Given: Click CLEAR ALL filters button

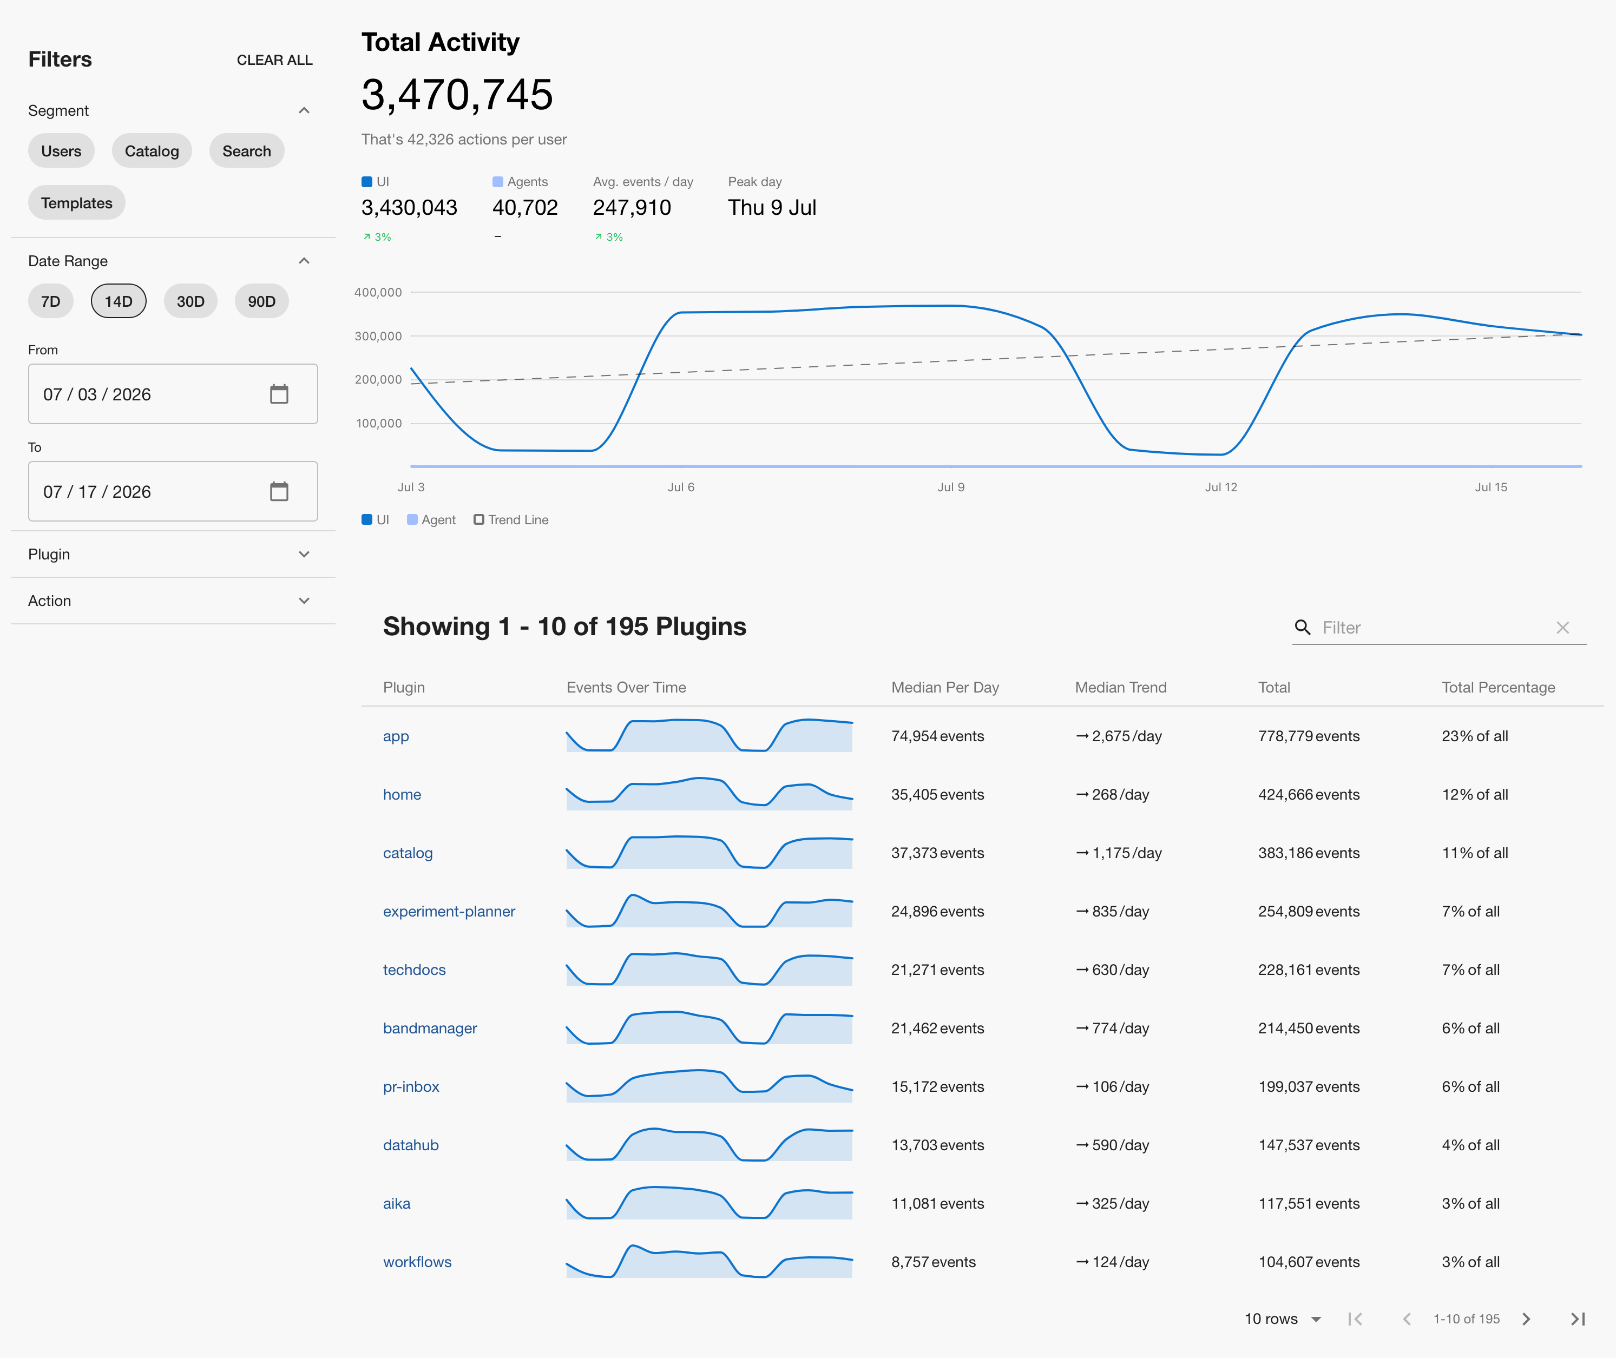Looking at the screenshot, I should 274,60.
